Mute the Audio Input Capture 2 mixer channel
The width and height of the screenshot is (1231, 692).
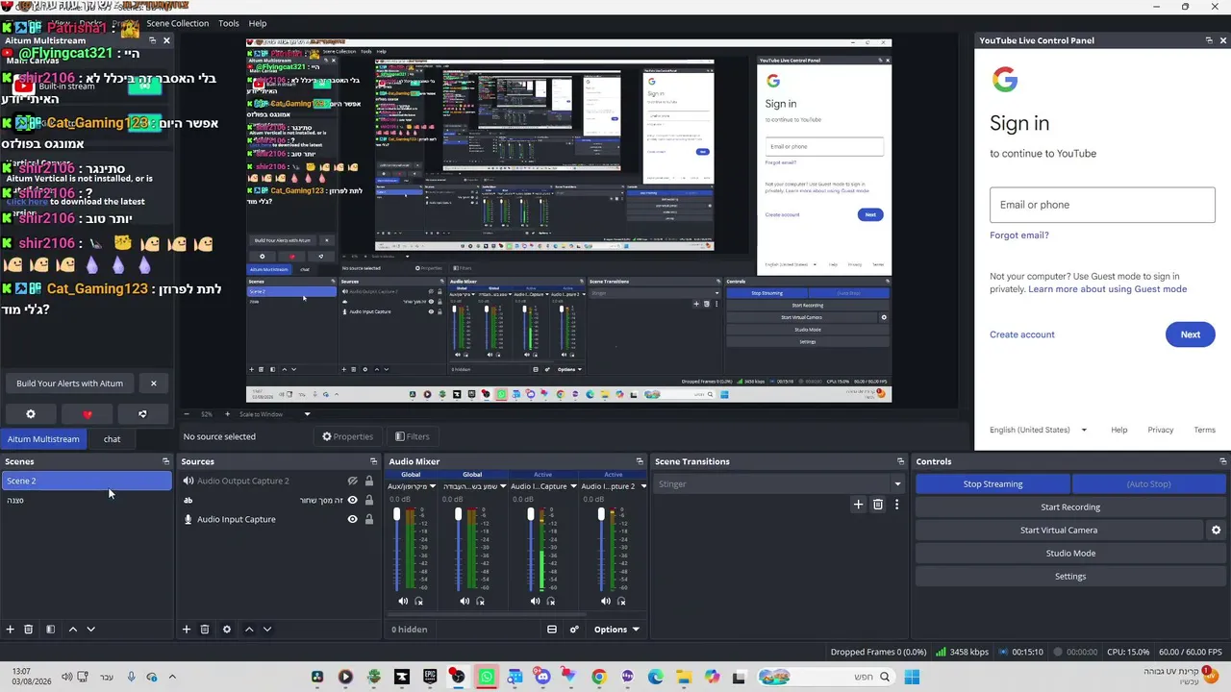(x=606, y=602)
